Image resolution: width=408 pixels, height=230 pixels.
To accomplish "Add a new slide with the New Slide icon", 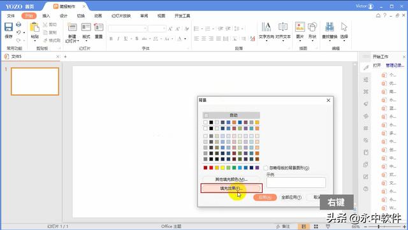I will [72, 27].
